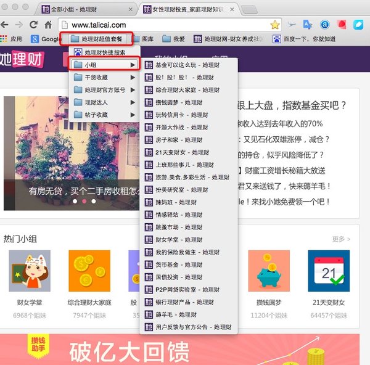
Task: Open 国债投资 bookmark entry
Action: (x=188, y=277)
